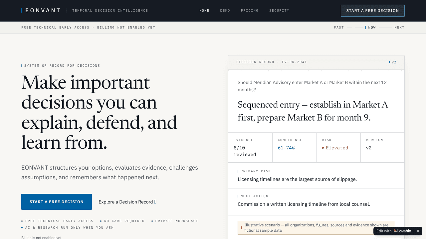Click the Primary Risk licensing timelines text
The image size is (426, 239).
click(297, 179)
